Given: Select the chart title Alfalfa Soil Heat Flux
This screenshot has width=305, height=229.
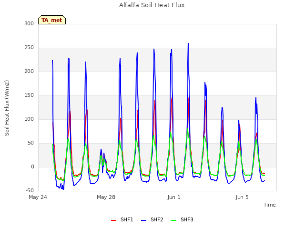Looking at the screenshot, I should pyautogui.click(x=152, y=5).
